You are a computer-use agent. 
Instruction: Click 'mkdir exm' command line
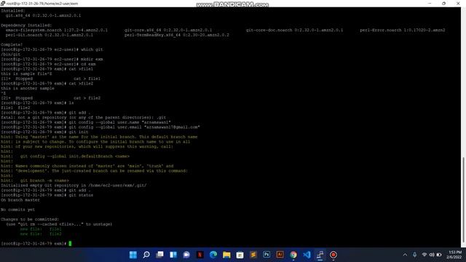click(52, 59)
